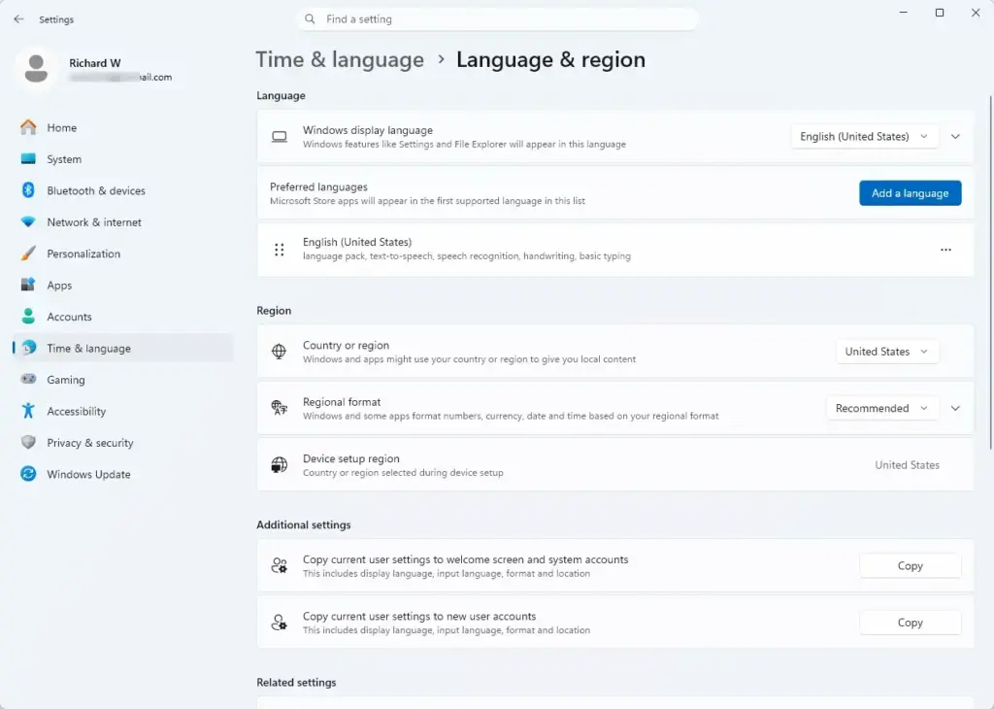
Task: Click the Richard W profile avatar
Action: pyautogui.click(x=36, y=69)
